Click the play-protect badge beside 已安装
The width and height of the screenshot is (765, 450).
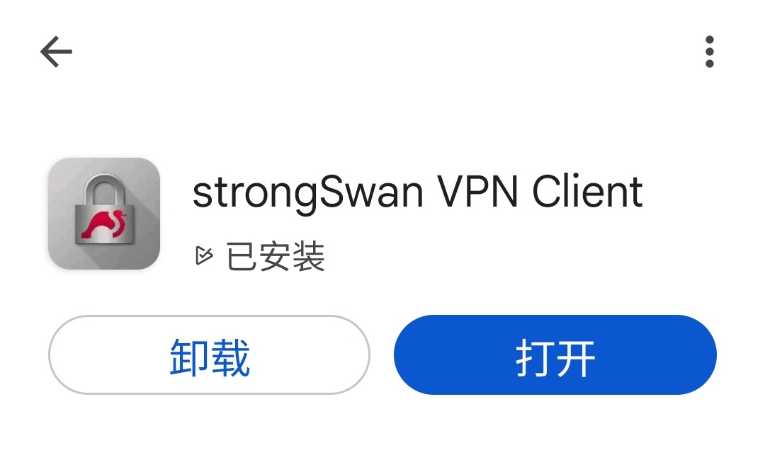tap(204, 256)
